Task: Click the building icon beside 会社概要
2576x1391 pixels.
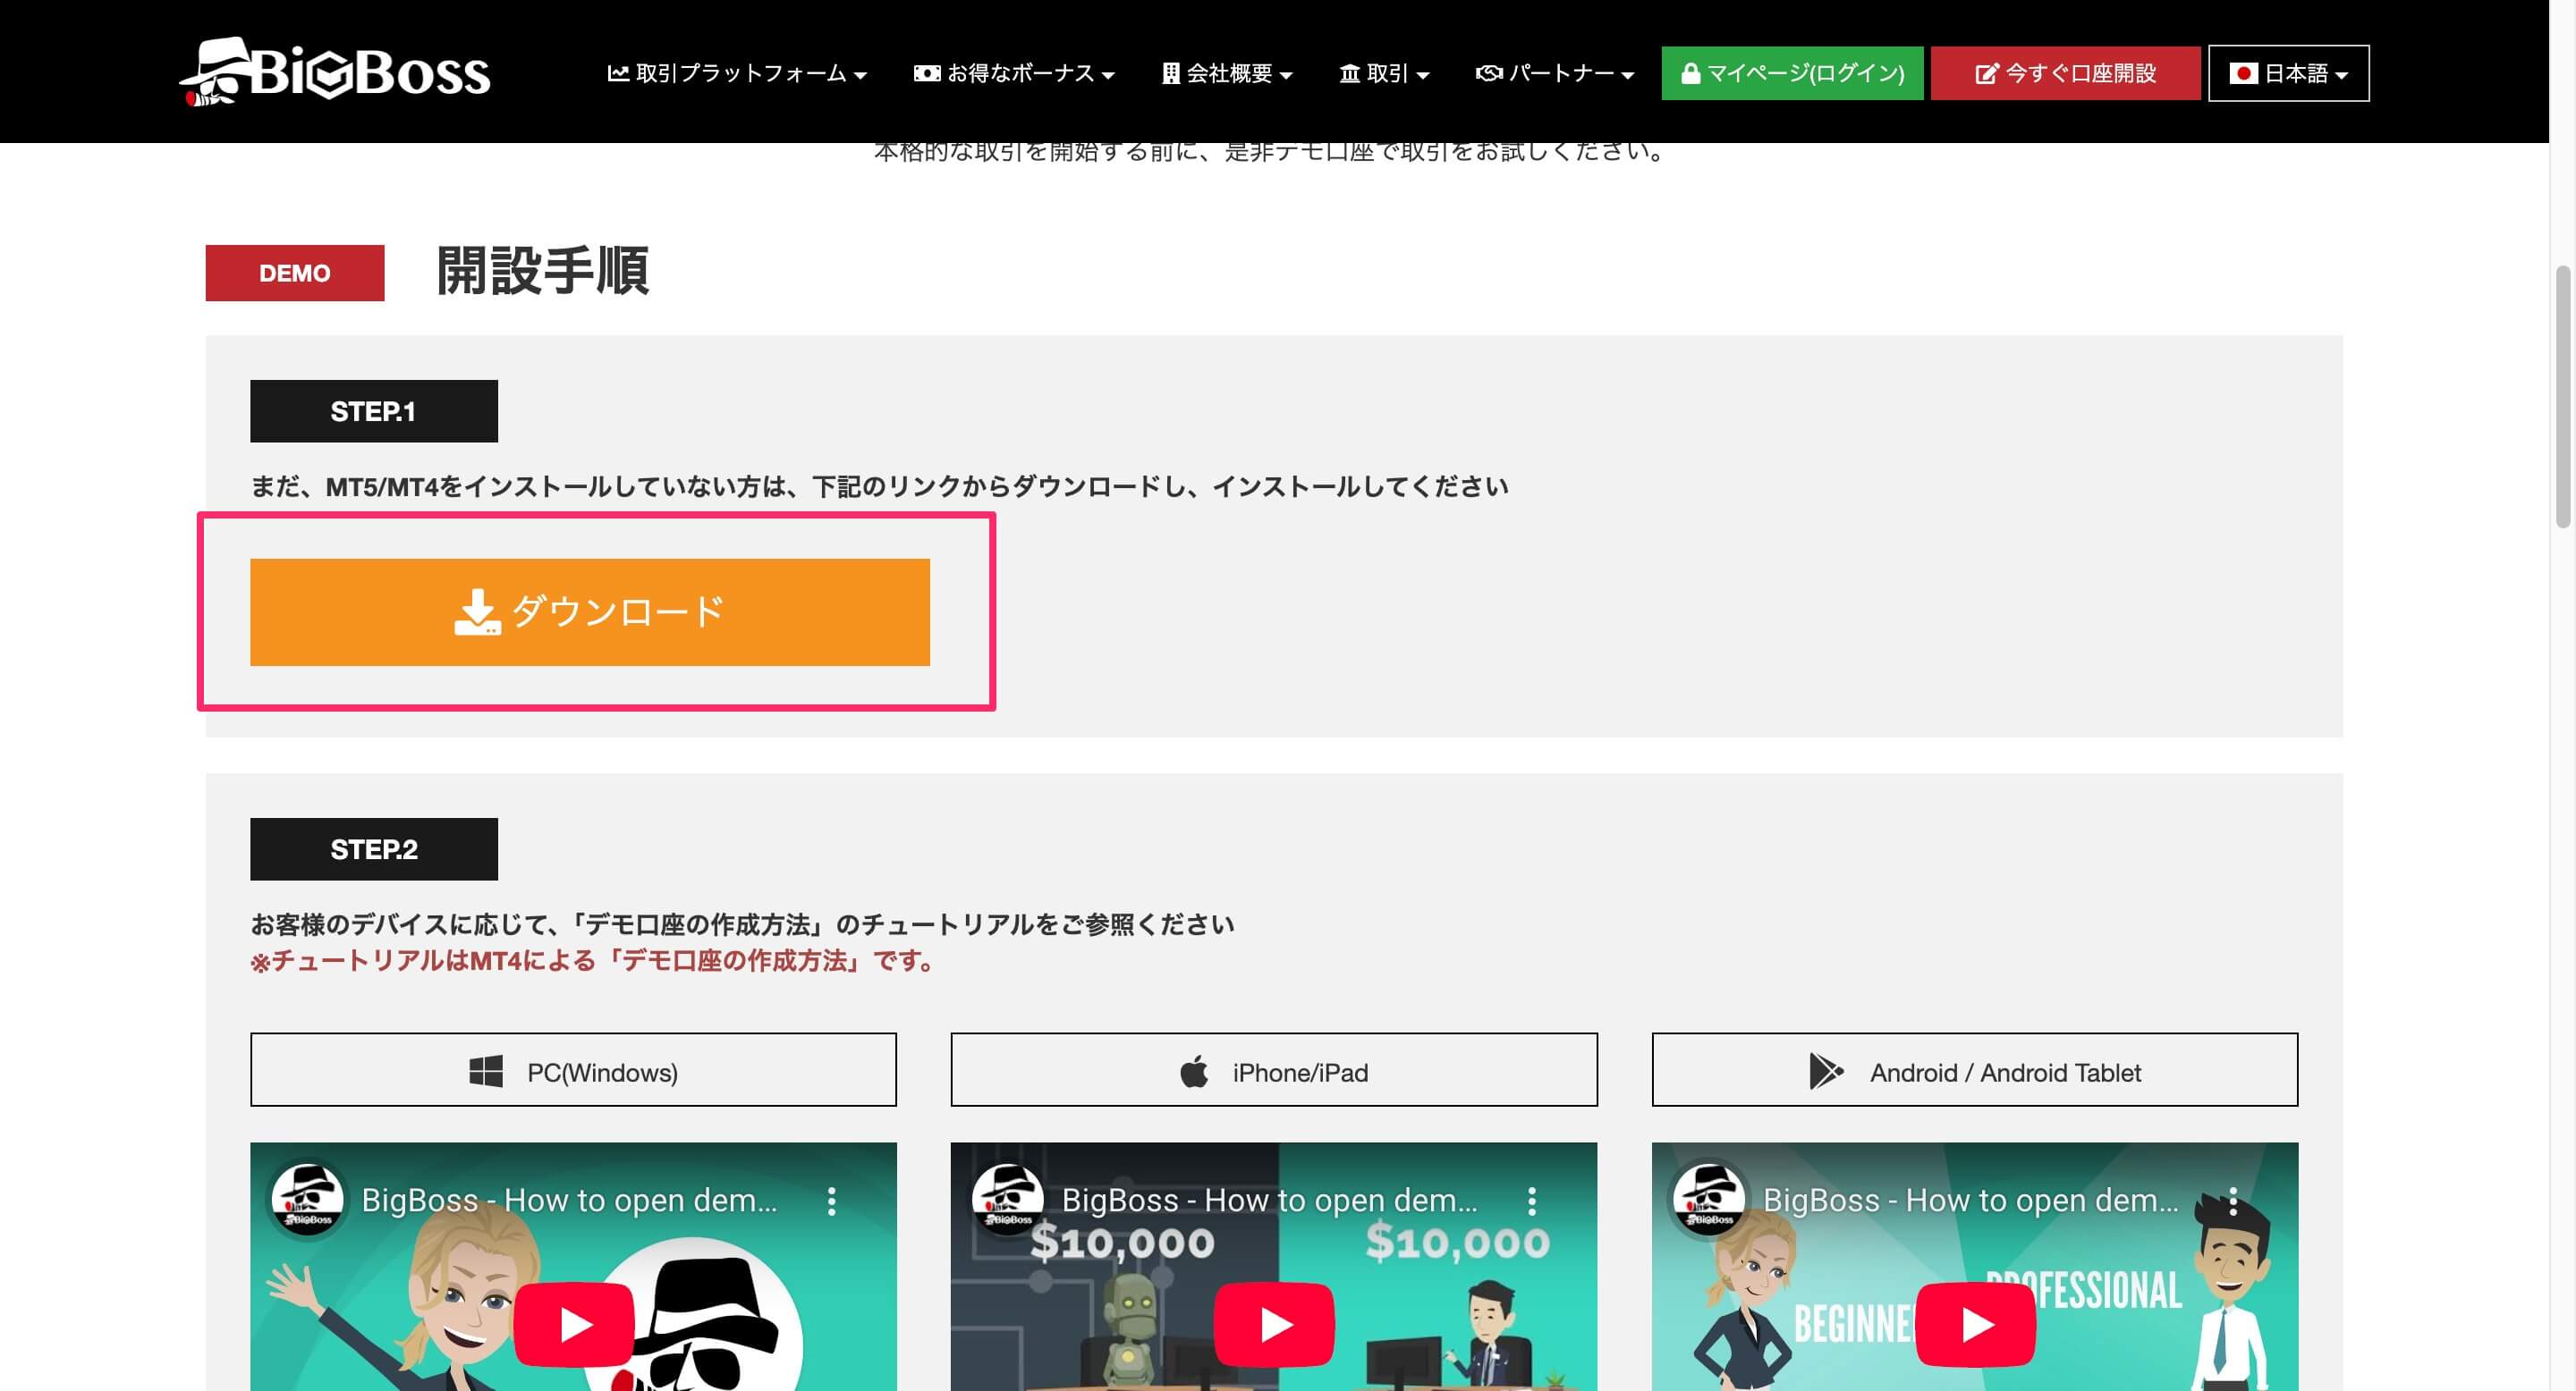Action: [x=1170, y=73]
